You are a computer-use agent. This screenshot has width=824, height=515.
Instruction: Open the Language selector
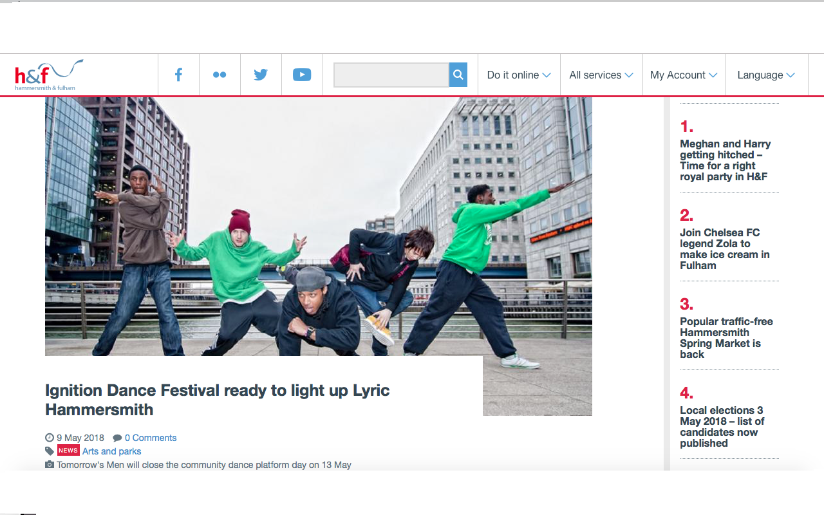766,75
